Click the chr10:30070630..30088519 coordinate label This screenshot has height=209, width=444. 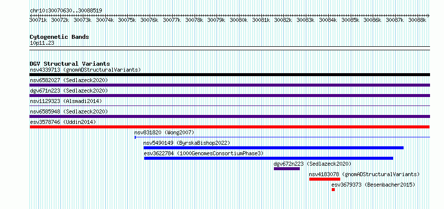tap(66, 11)
